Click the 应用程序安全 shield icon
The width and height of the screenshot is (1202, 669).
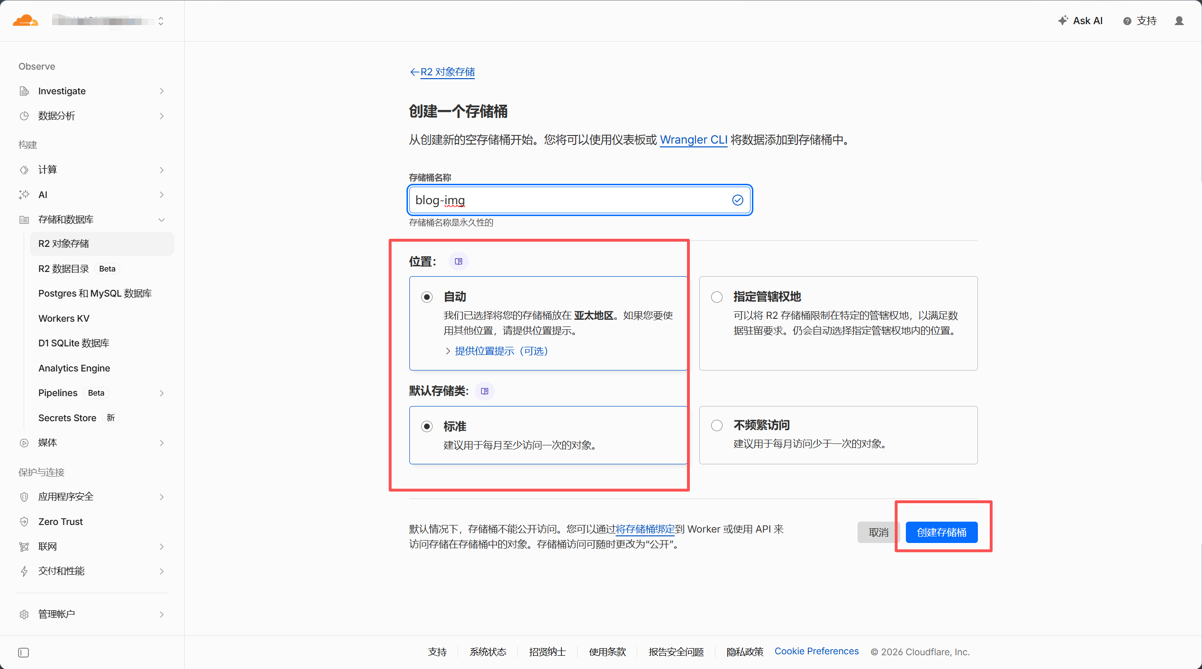pyautogui.click(x=24, y=497)
